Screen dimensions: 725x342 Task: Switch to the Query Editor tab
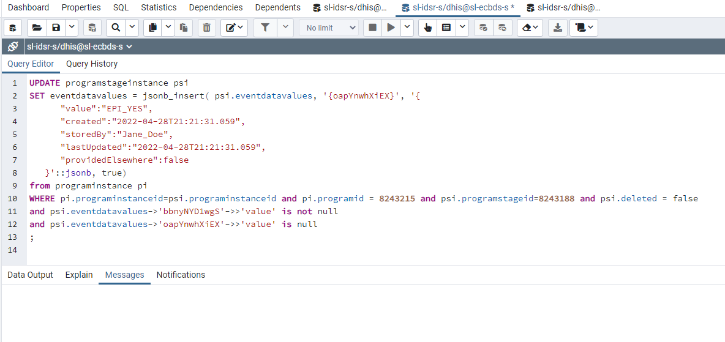pyautogui.click(x=31, y=64)
